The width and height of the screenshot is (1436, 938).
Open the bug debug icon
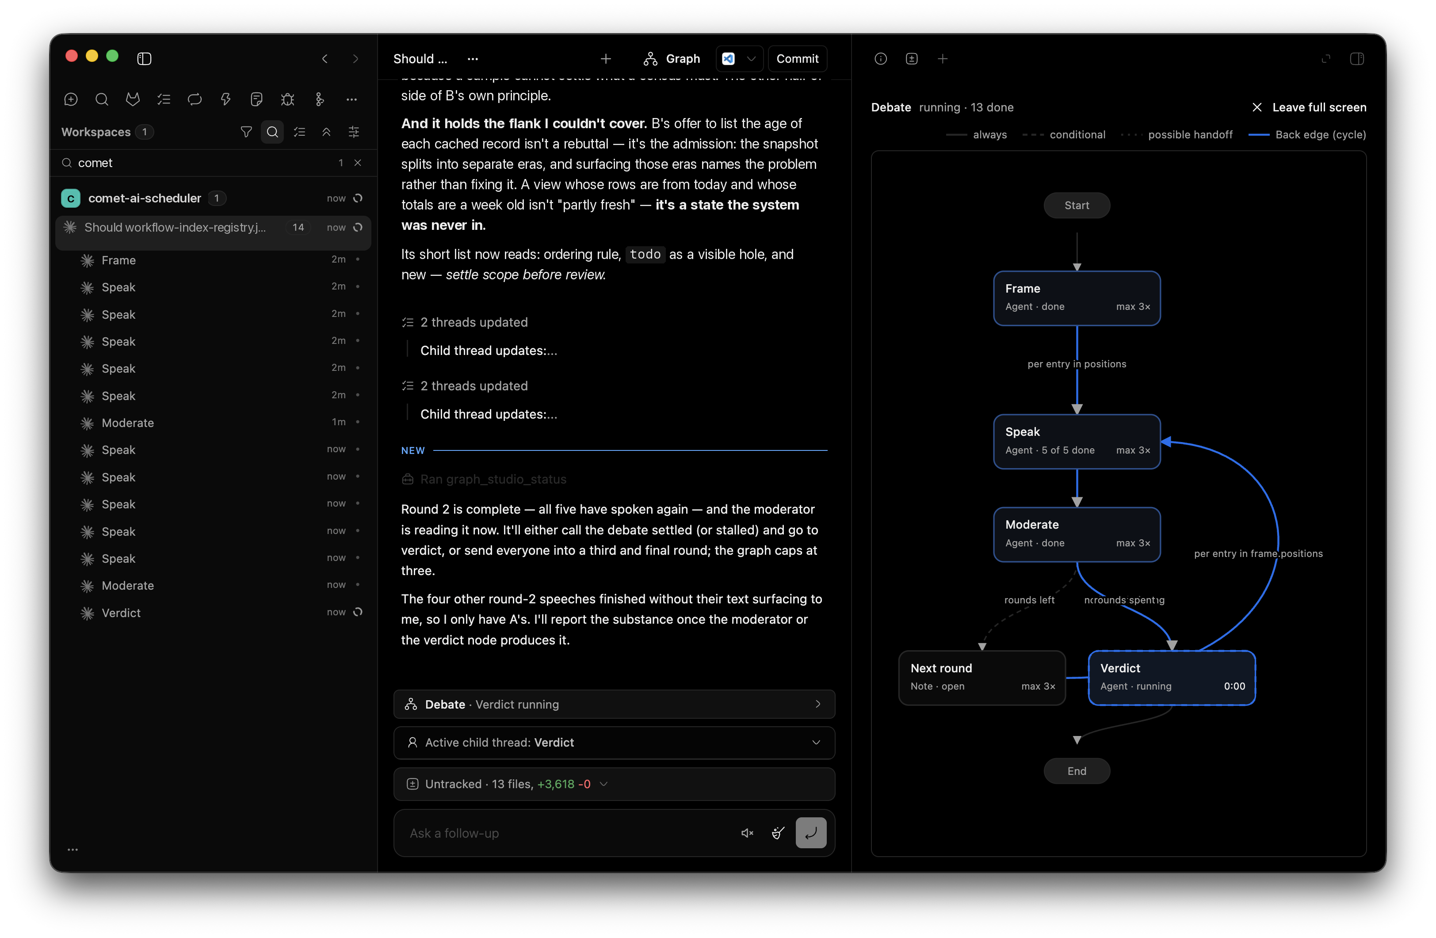coord(288,99)
